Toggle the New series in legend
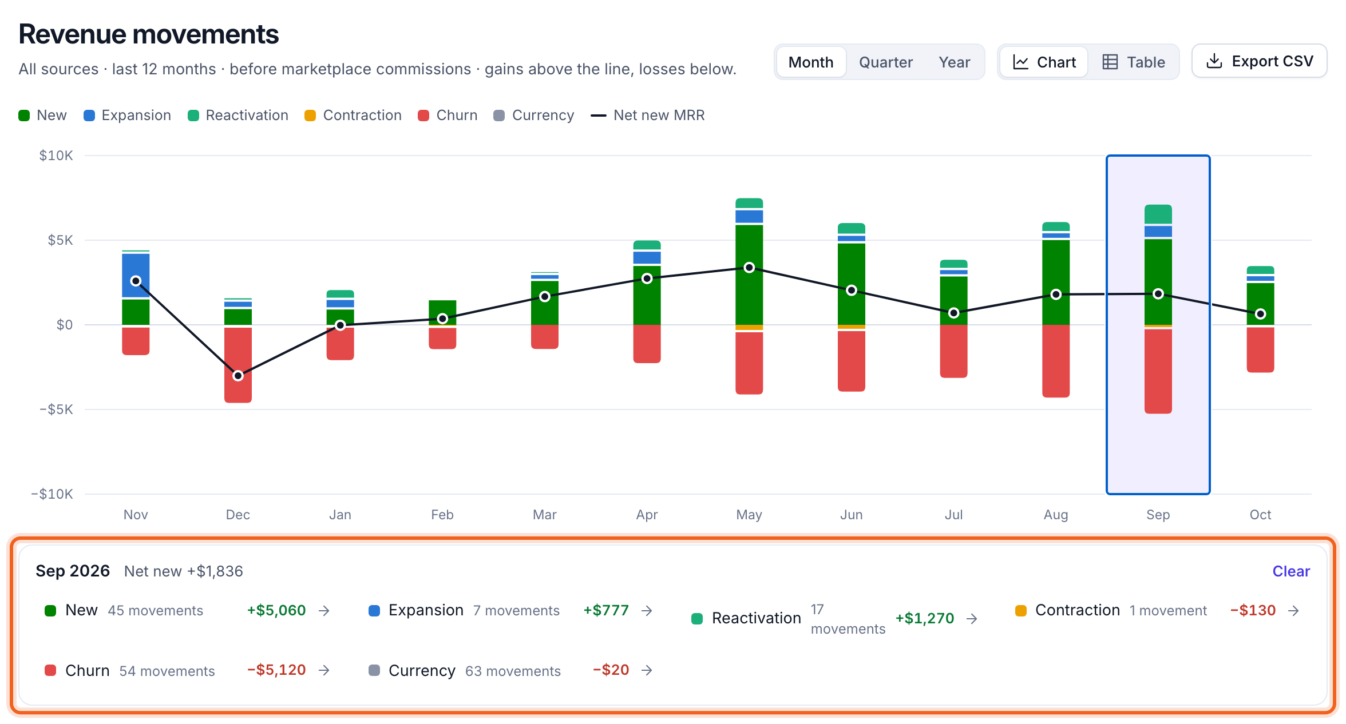 click(x=42, y=116)
